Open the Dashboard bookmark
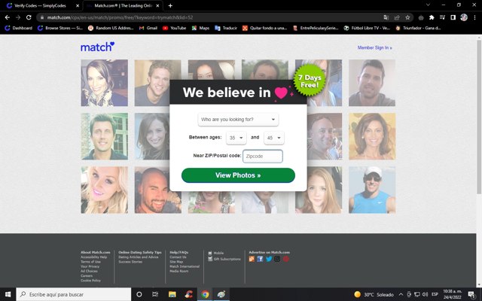This screenshot has width=482, height=301. coord(18,28)
